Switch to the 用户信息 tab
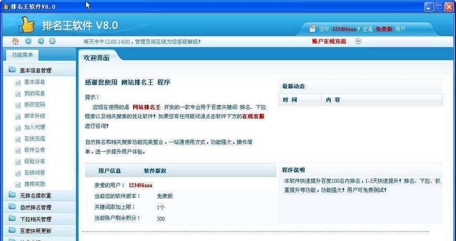Viewport: 456px width, 241px height. pos(109,171)
